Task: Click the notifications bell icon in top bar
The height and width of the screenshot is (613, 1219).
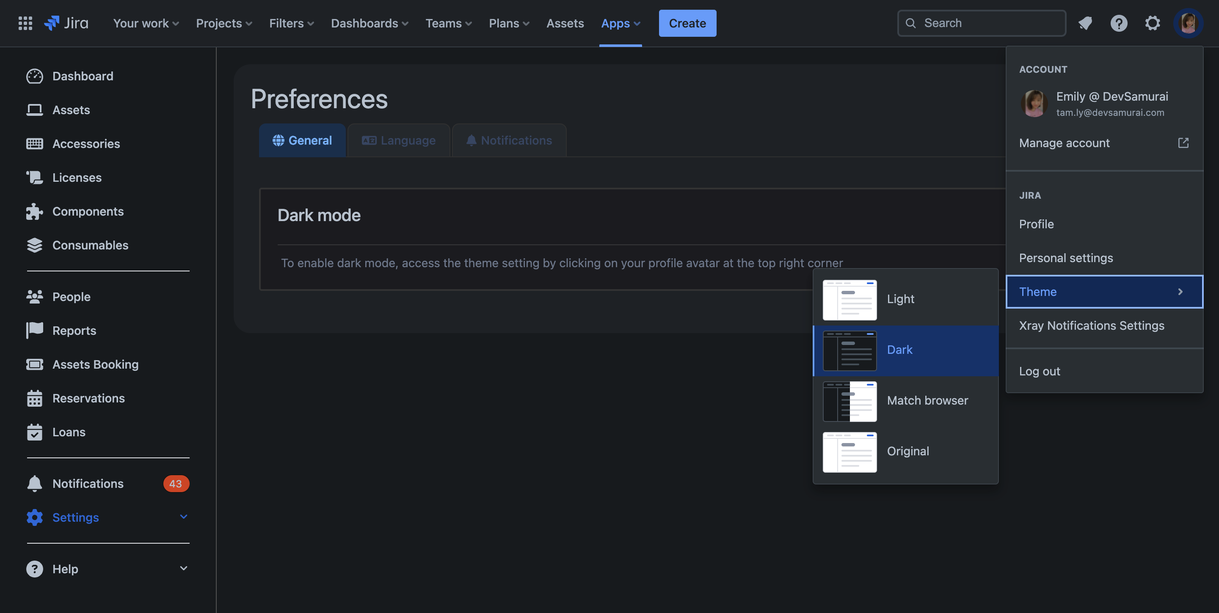Action: (x=1084, y=23)
